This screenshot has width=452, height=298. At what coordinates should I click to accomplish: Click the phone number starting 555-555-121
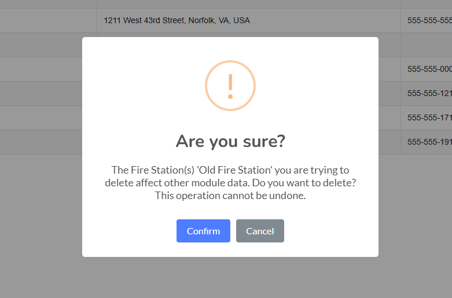tap(429, 93)
